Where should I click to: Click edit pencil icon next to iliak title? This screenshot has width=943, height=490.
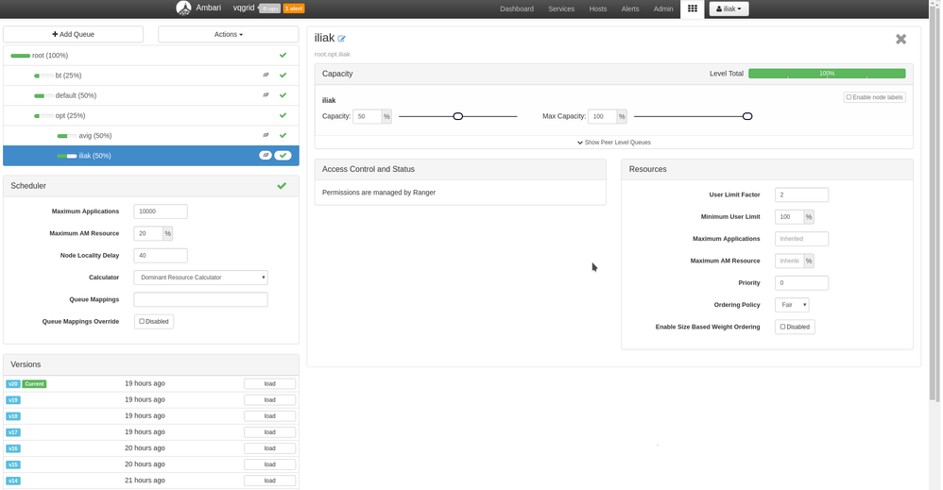coord(342,39)
